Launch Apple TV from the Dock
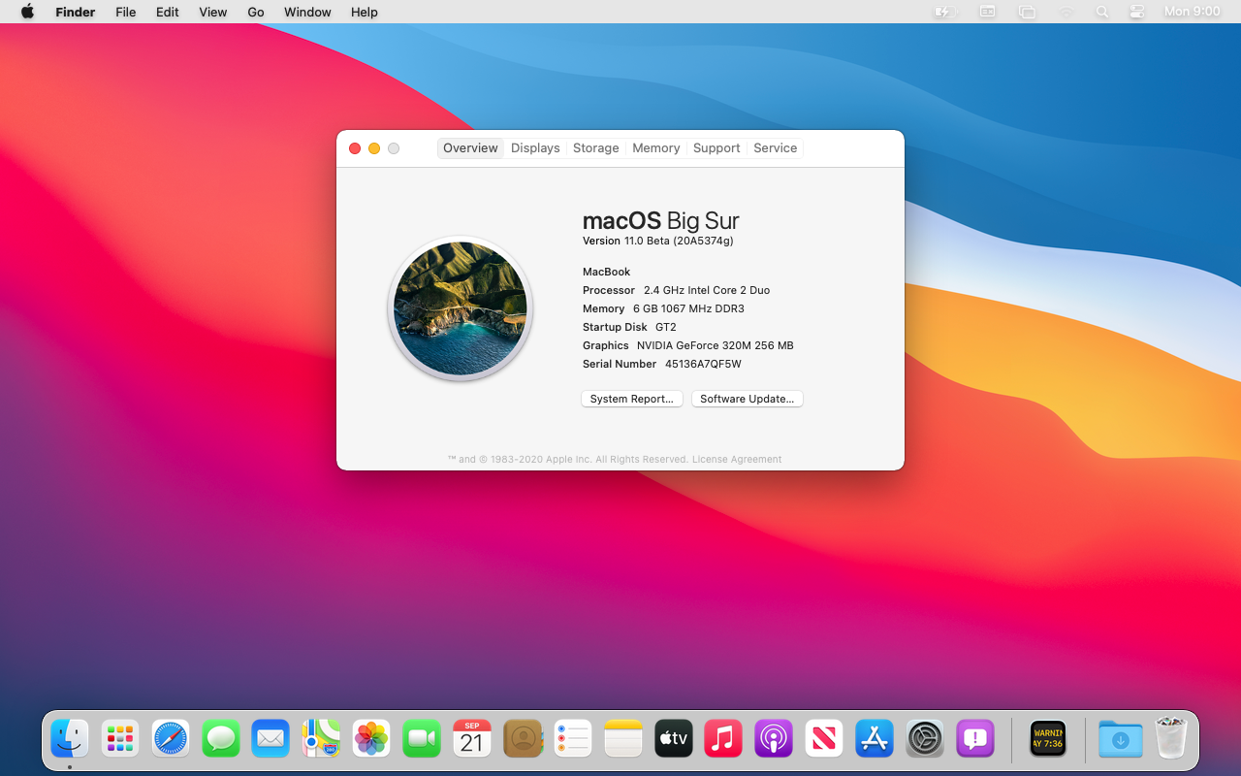1241x776 pixels. [674, 739]
